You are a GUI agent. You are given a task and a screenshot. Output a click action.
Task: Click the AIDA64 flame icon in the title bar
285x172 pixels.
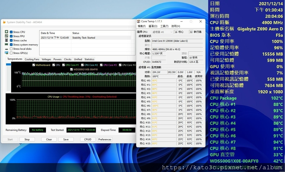click(4, 22)
